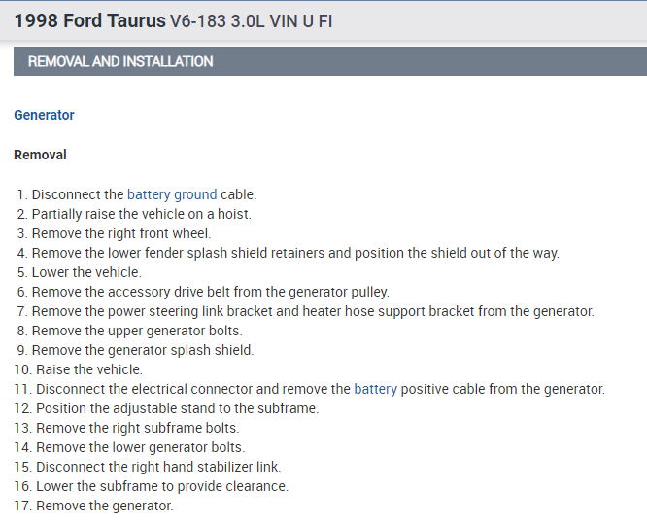This screenshot has height=526, width=647.
Task: Click the blue Generator heading
Action: click(44, 115)
